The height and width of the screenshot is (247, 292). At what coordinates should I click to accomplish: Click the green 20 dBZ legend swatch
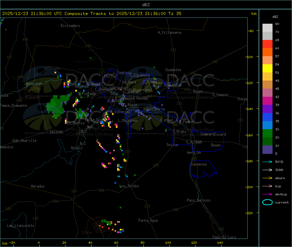267,133
